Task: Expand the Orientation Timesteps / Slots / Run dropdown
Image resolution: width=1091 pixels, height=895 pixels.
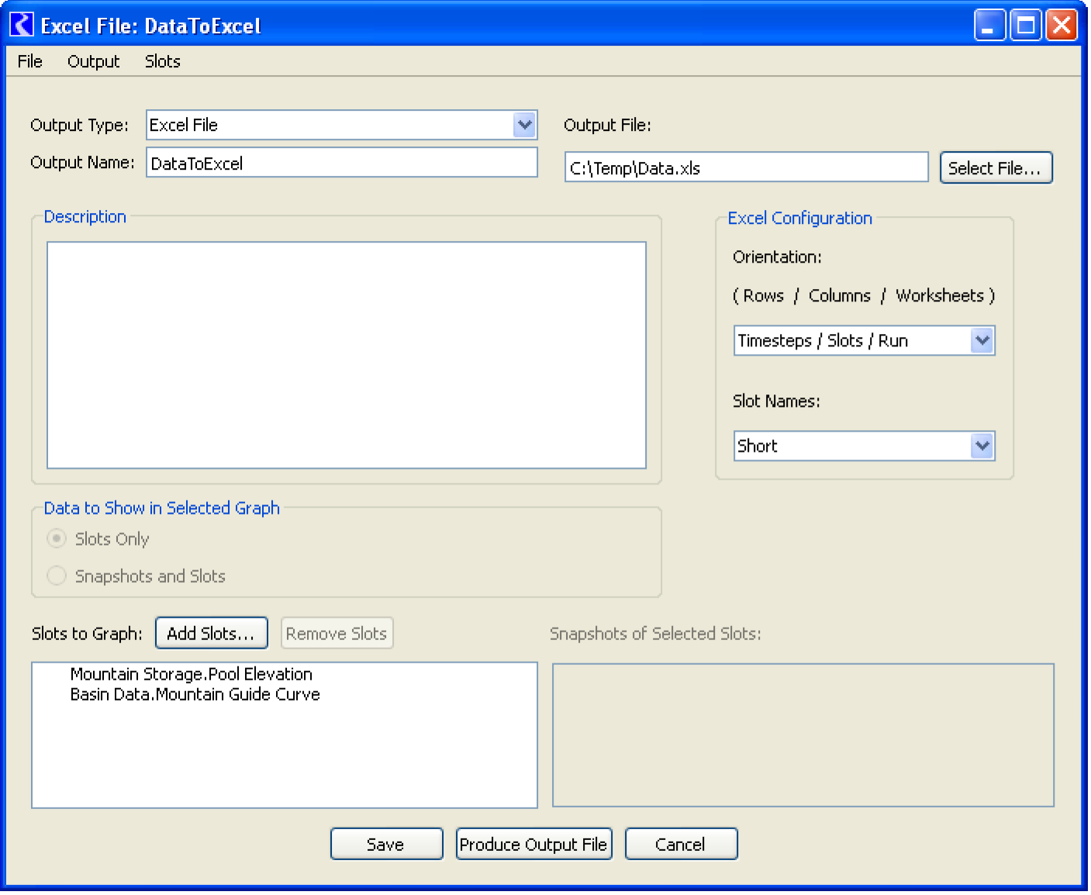Action: coord(982,341)
